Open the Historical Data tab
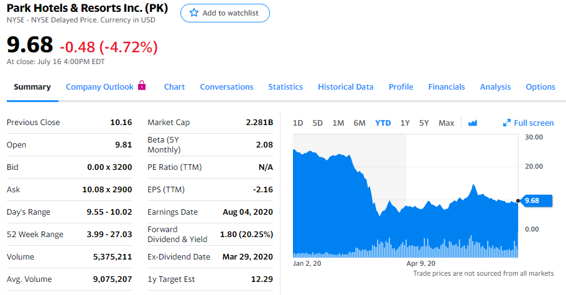The height and width of the screenshot is (295, 566). tap(346, 87)
